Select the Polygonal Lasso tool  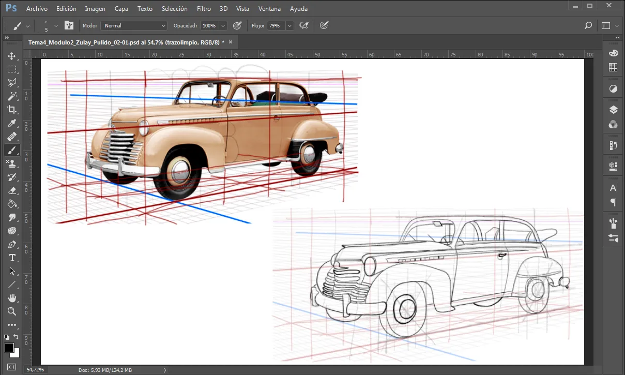click(12, 83)
